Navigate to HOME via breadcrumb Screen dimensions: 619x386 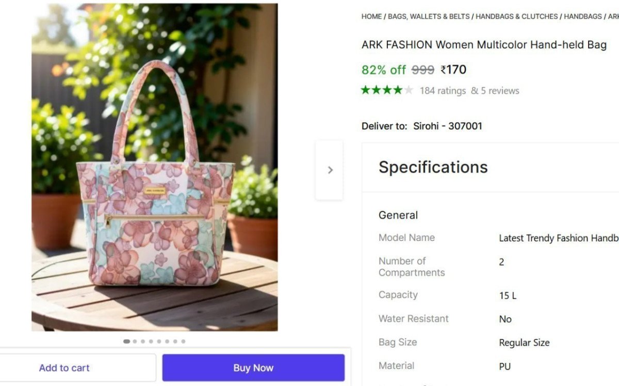tap(371, 16)
